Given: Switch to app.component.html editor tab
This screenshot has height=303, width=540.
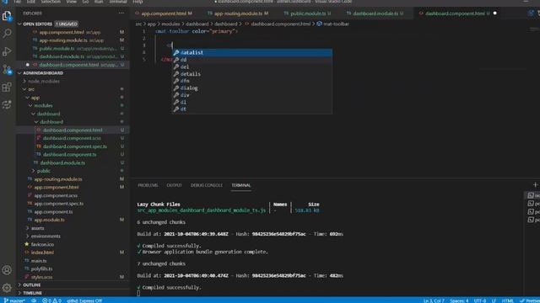Looking at the screenshot, I should [x=164, y=13].
